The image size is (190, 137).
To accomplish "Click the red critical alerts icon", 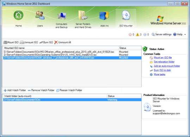I will [x=130, y=35].
